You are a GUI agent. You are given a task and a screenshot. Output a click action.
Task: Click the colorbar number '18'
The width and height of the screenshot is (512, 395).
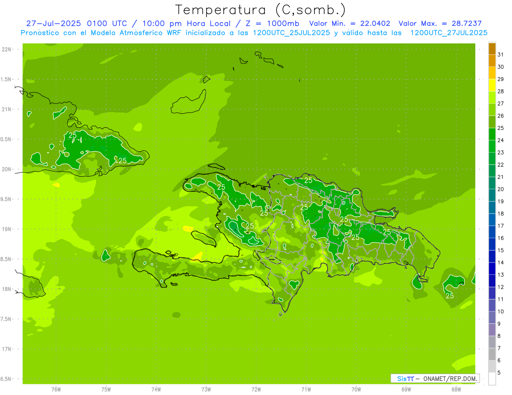click(x=501, y=213)
